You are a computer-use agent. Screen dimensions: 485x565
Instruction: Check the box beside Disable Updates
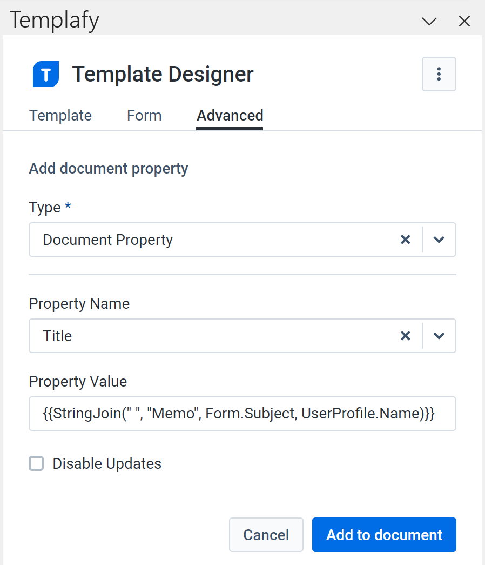(x=36, y=463)
